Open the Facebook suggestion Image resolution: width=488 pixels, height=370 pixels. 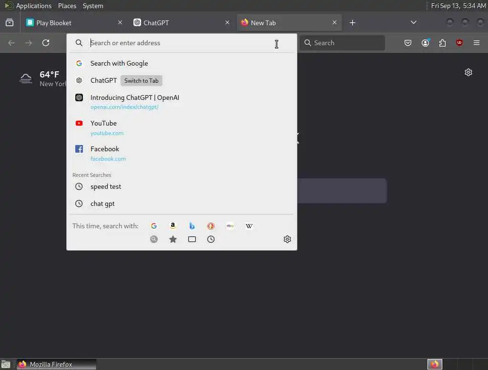(x=182, y=154)
